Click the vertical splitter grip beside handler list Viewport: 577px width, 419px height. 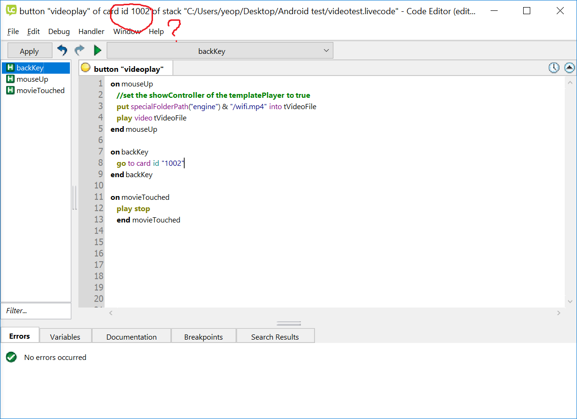74,198
